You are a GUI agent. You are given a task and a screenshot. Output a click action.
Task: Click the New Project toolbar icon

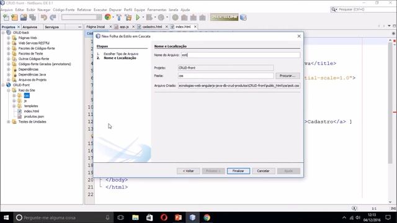pyautogui.click(x=15, y=17)
